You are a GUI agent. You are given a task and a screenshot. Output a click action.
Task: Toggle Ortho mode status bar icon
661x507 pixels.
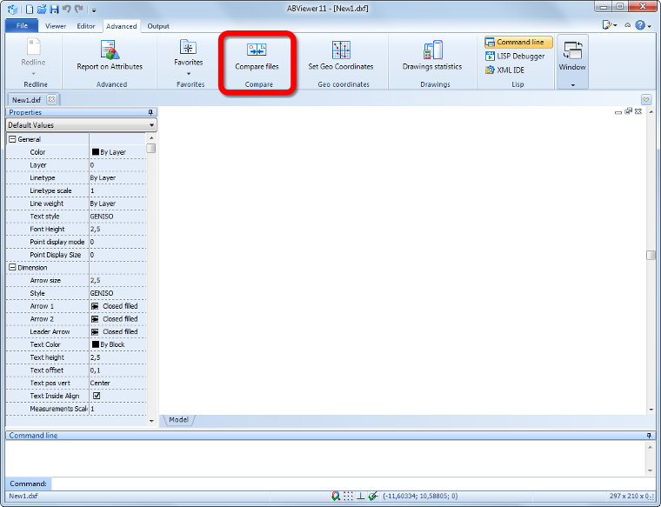[360, 496]
